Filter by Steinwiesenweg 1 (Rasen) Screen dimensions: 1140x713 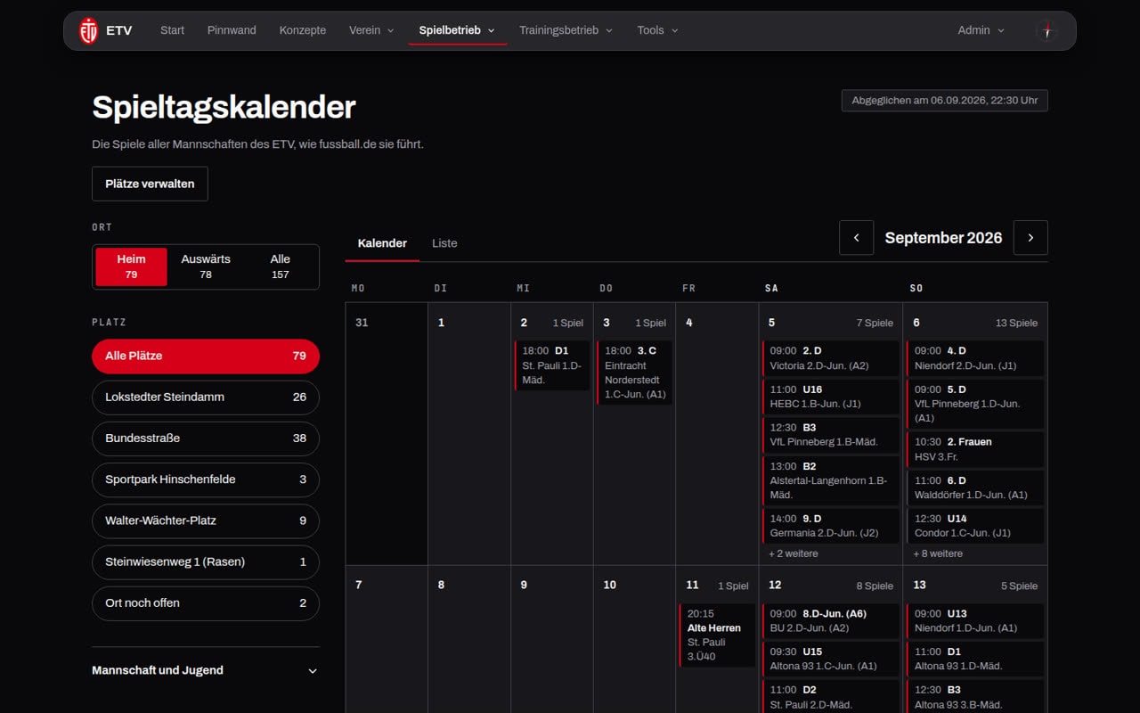tap(206, 561)
